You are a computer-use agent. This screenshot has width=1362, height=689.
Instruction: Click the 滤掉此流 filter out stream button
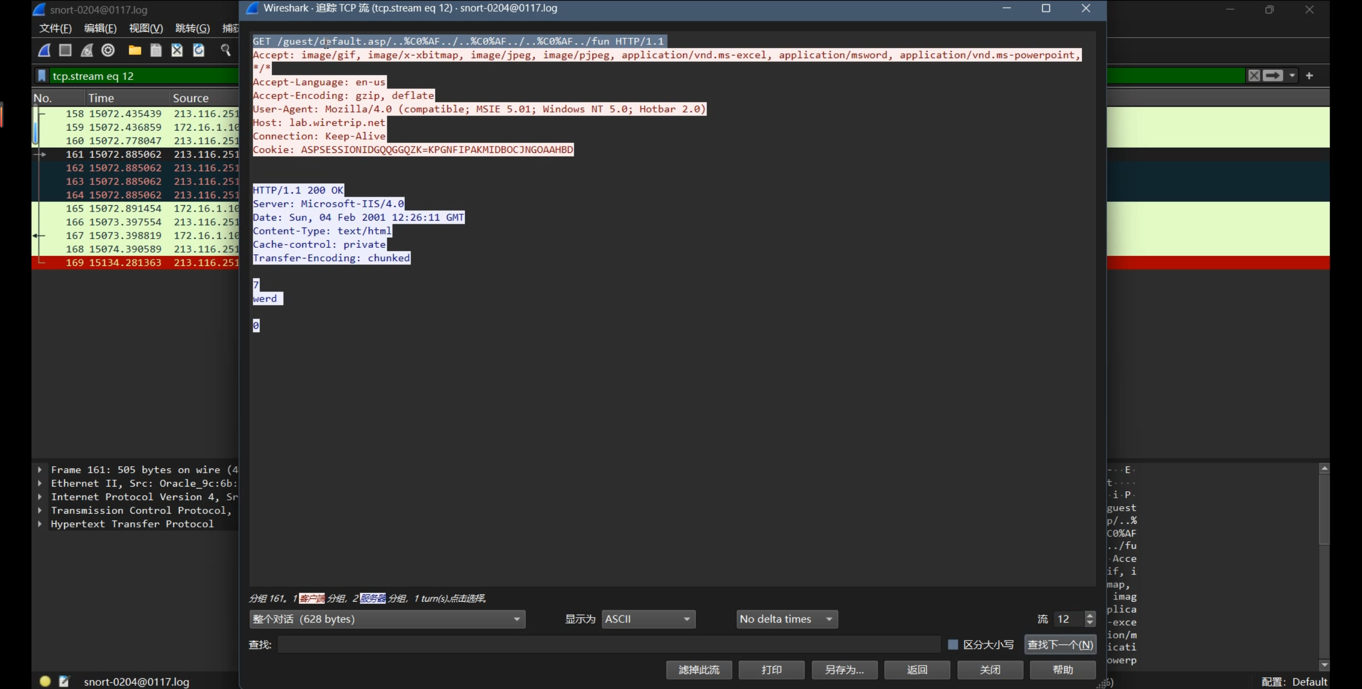click(x=699, y=670)
